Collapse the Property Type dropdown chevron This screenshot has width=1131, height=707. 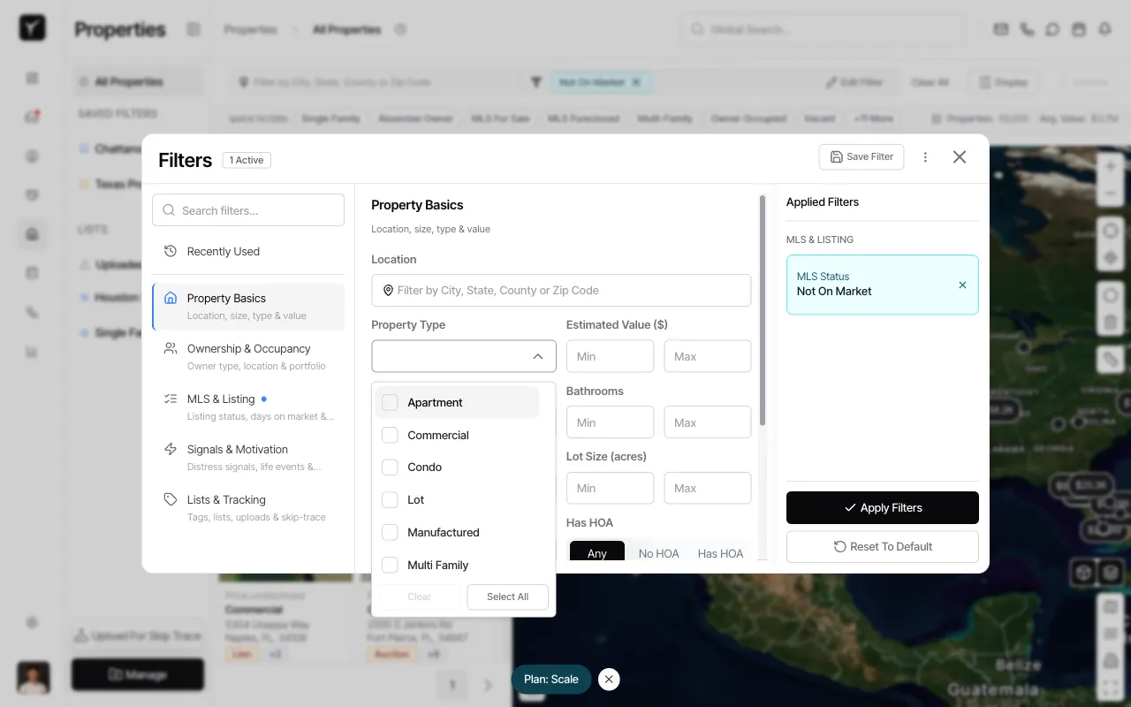[538, 356]
